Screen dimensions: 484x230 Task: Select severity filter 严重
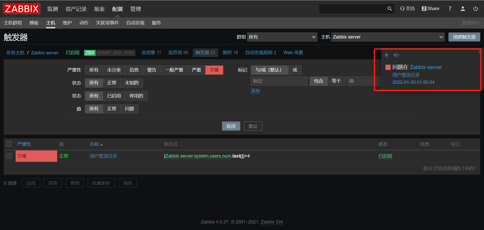(x=196, y=70)
